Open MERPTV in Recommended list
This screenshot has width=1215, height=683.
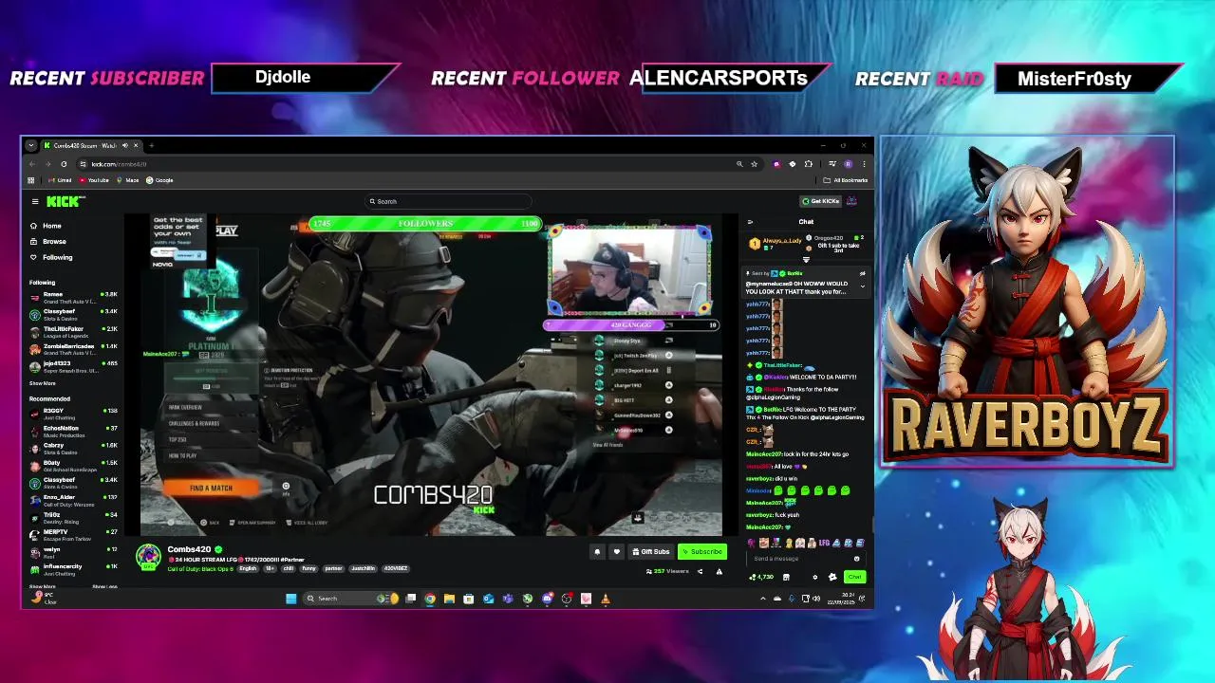(x=73, y=534)
